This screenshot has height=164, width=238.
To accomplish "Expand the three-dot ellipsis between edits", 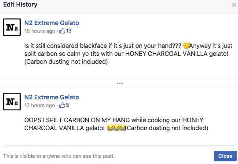I will point(120,83).
